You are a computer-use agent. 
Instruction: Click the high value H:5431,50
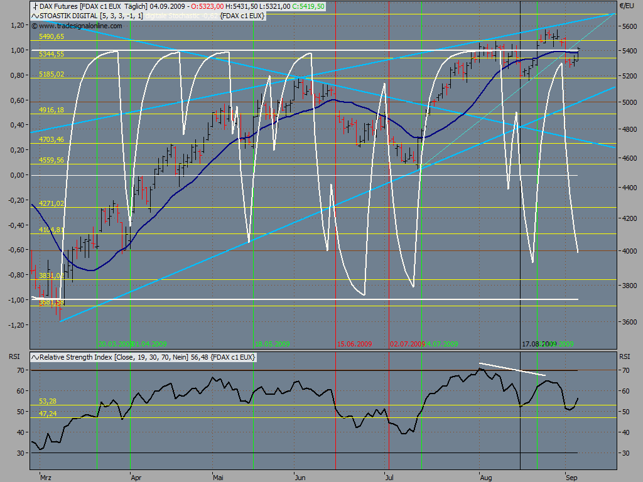[x=242, y=6]
